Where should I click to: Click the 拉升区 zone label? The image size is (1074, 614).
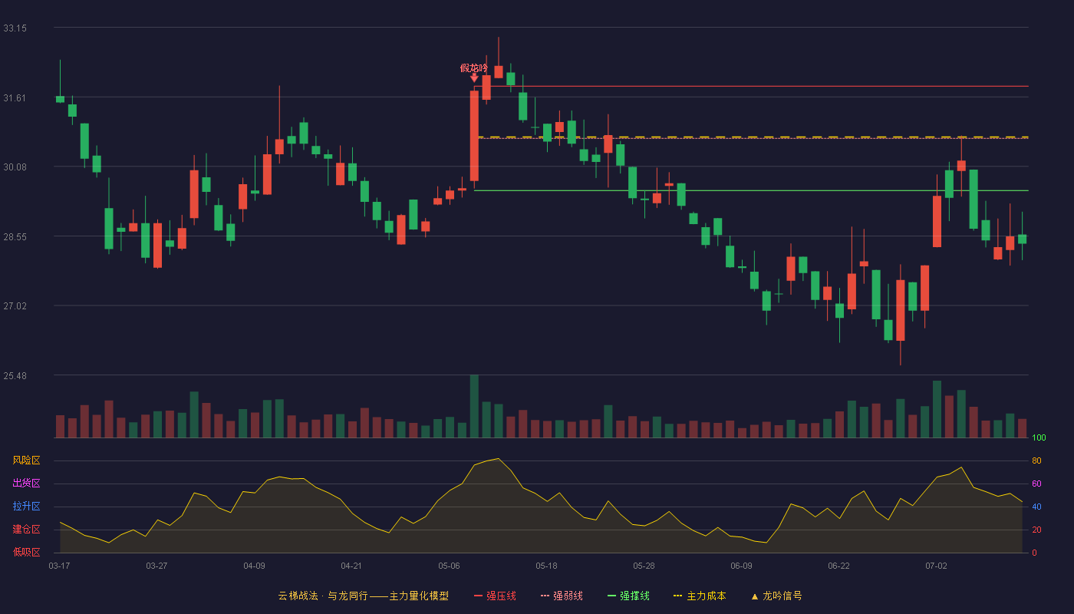pyautogui.click(x=26, y=507)
